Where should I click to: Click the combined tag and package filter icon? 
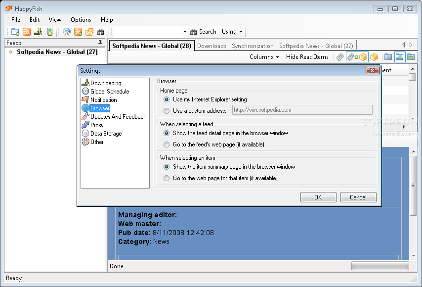(x=357, y=57)
